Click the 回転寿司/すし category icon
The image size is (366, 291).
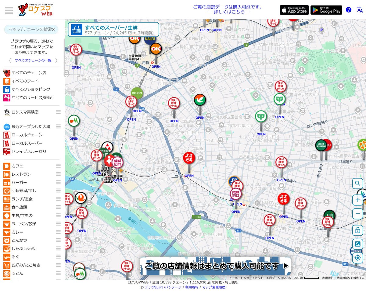pos(7,191)
